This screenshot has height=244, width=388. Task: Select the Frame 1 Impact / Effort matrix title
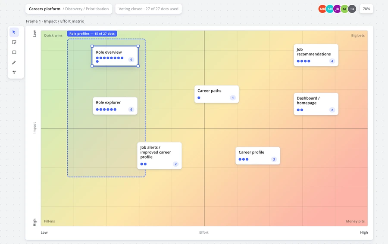click(55, 21)
